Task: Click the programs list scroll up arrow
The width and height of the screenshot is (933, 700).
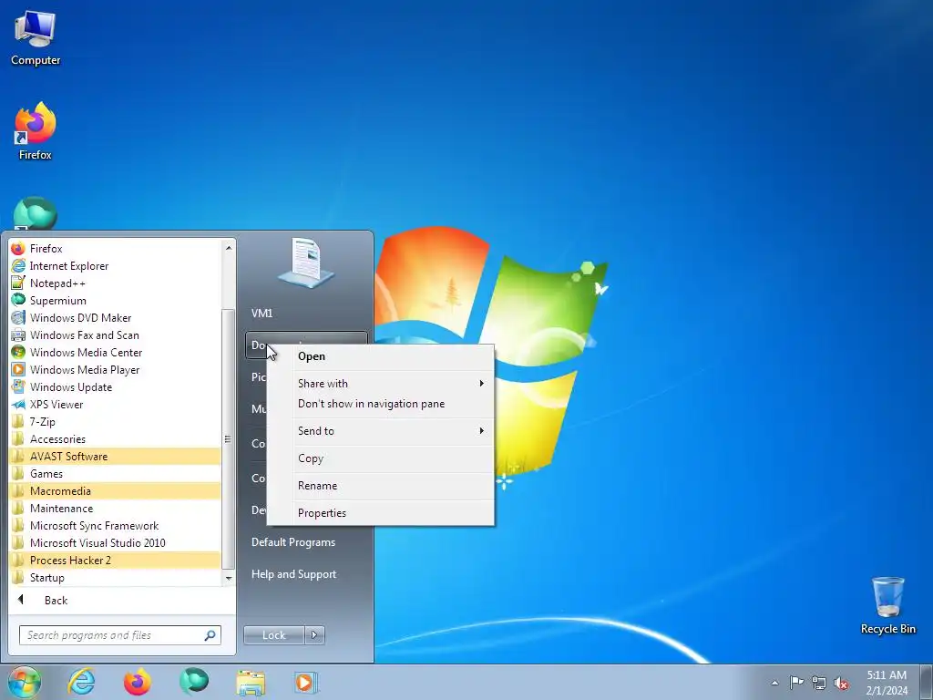Action: click(x=229, y=247)
